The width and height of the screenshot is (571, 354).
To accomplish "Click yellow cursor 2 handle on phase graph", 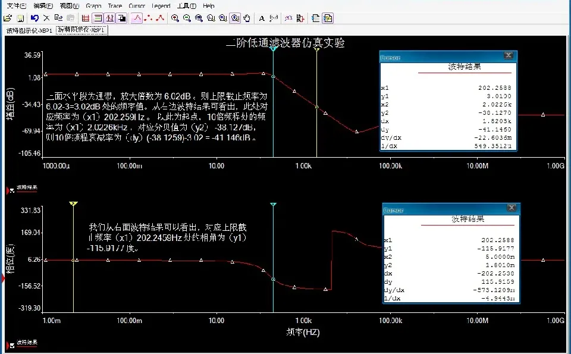I will tap(73, 203).
